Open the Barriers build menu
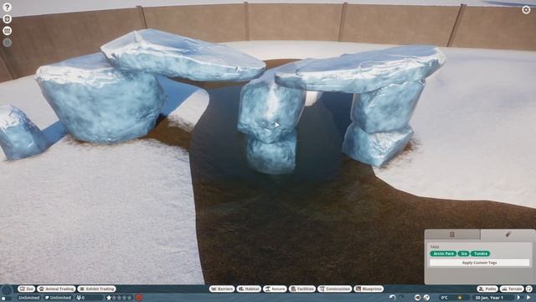This screenshot has height=302, width=536. click(222, 289)
